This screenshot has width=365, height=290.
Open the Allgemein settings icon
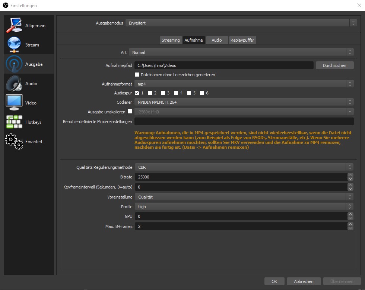tap(14, 25)
